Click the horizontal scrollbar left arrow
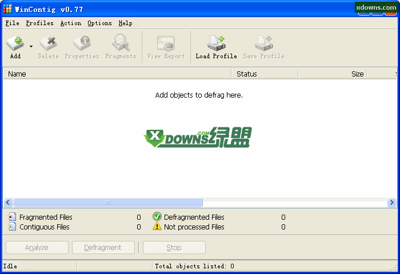The width and height of the screenshot is (400, 274). (8, 203)
